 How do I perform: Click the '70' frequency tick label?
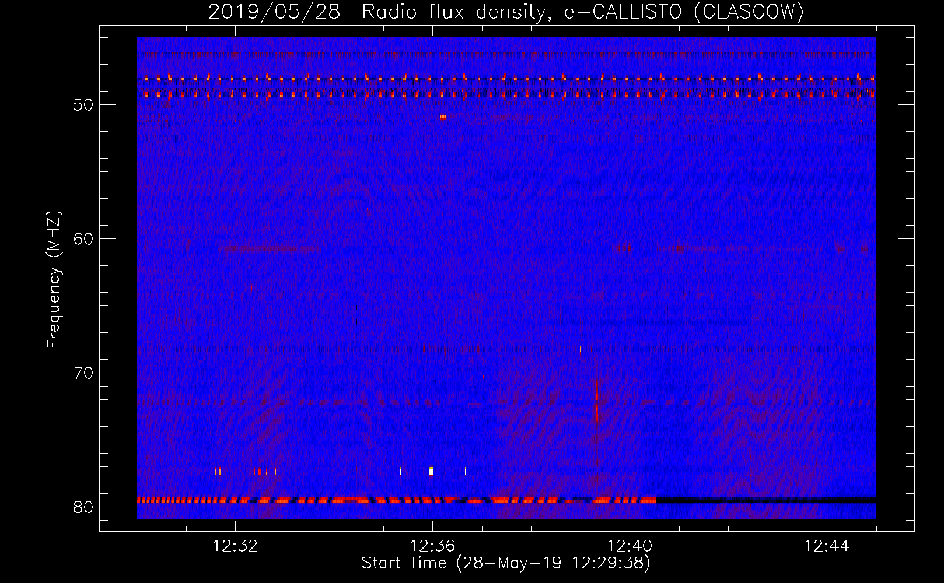pos(83,373)
